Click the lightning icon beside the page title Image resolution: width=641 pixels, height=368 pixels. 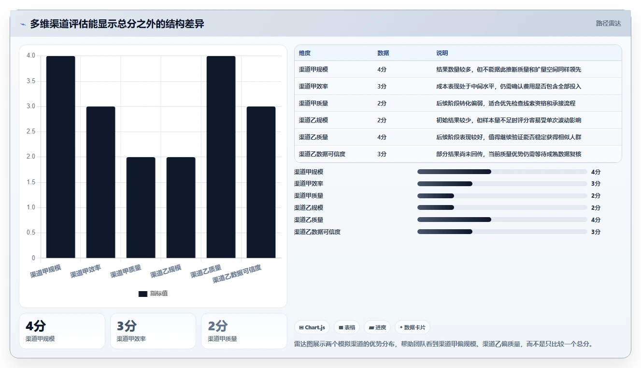pyautogui.click(x=23, y=24)
